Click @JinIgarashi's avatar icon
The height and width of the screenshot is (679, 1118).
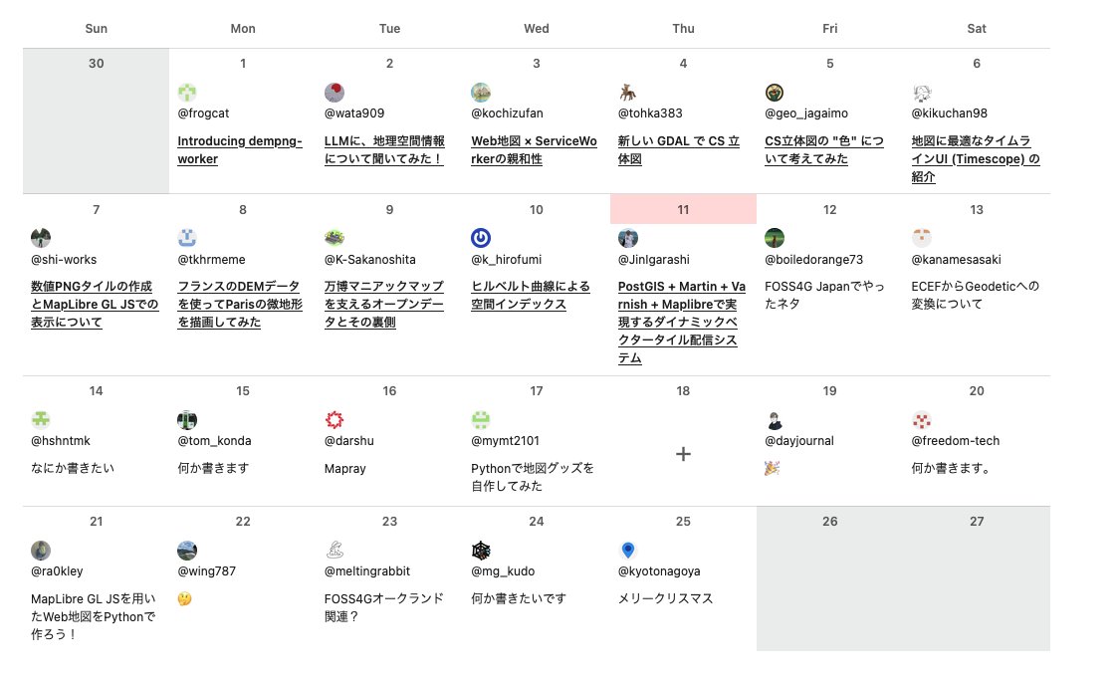[627, 238]
